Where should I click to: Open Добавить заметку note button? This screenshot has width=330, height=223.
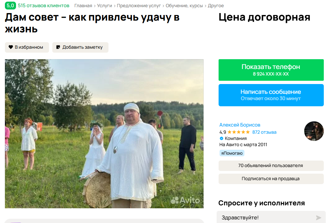80,47
